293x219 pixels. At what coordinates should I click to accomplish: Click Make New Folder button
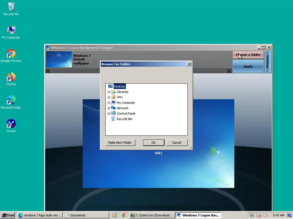point(120,143)
